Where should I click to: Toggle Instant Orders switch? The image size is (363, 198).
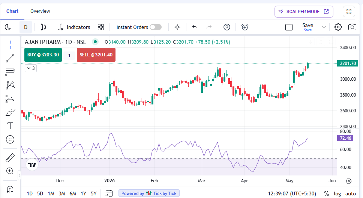tap(156, 27)
